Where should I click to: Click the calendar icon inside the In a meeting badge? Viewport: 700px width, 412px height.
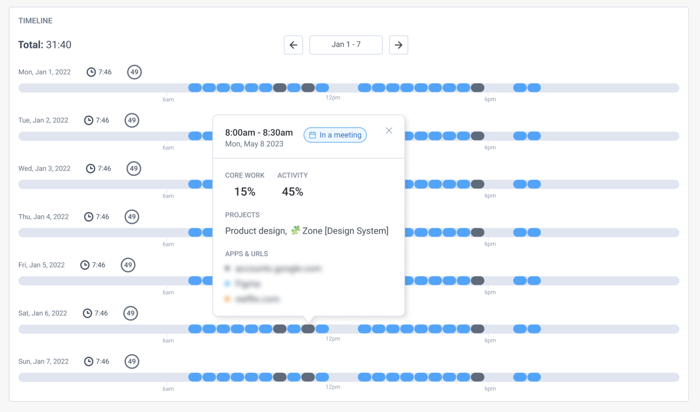pyautogui.click(x=312, y=135)
